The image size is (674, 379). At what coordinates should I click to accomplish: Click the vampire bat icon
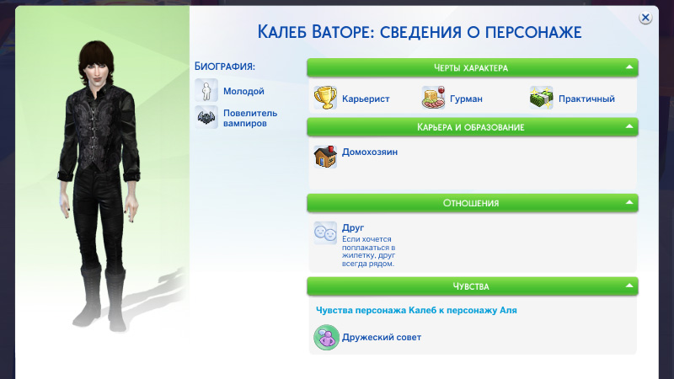pyautogui.click(x=206, y=117)
